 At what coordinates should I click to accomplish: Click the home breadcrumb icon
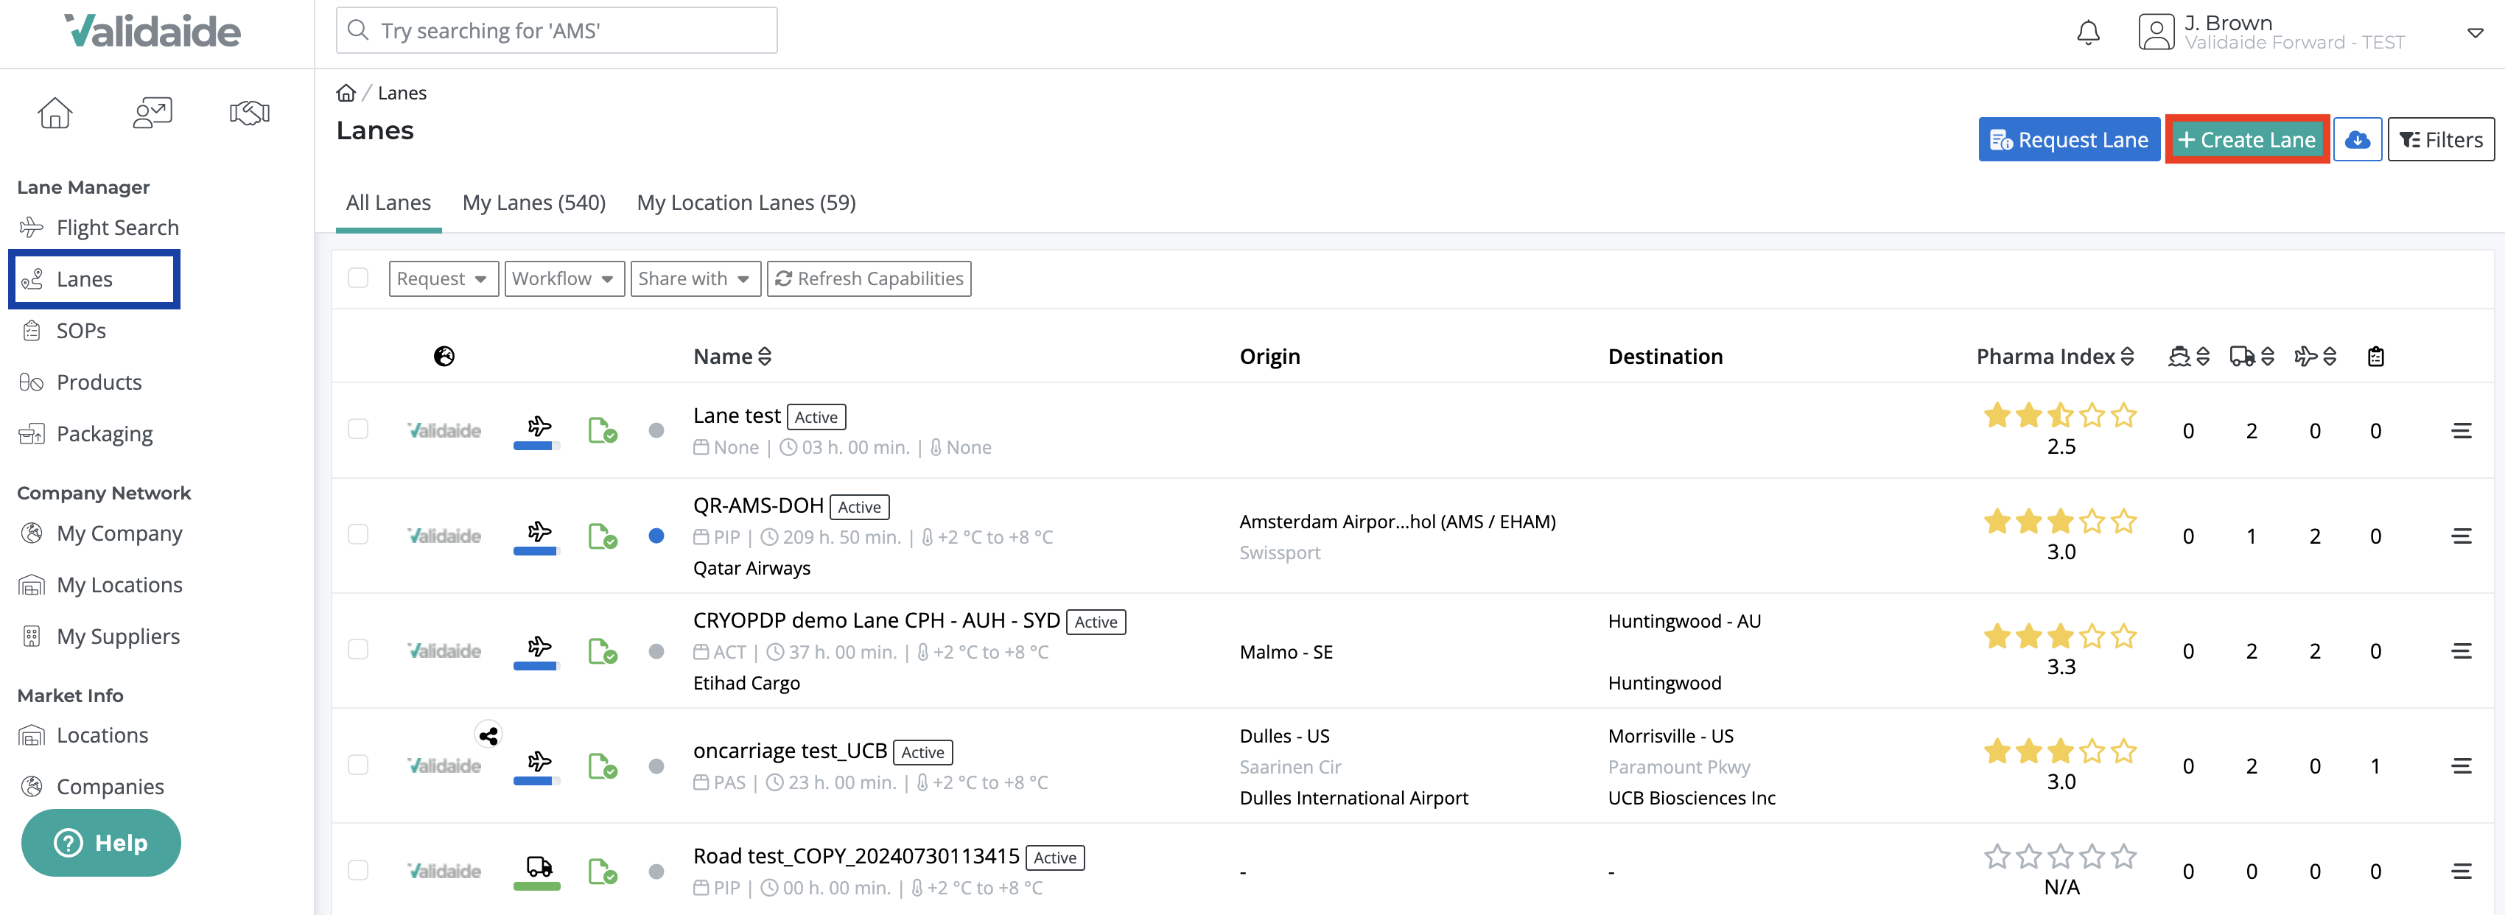(x=346, y=94)
